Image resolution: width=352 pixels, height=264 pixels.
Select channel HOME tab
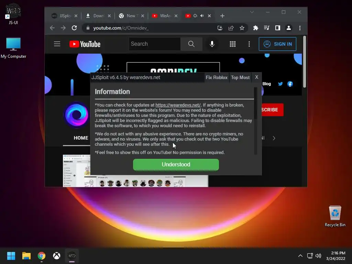pos(81,138)
